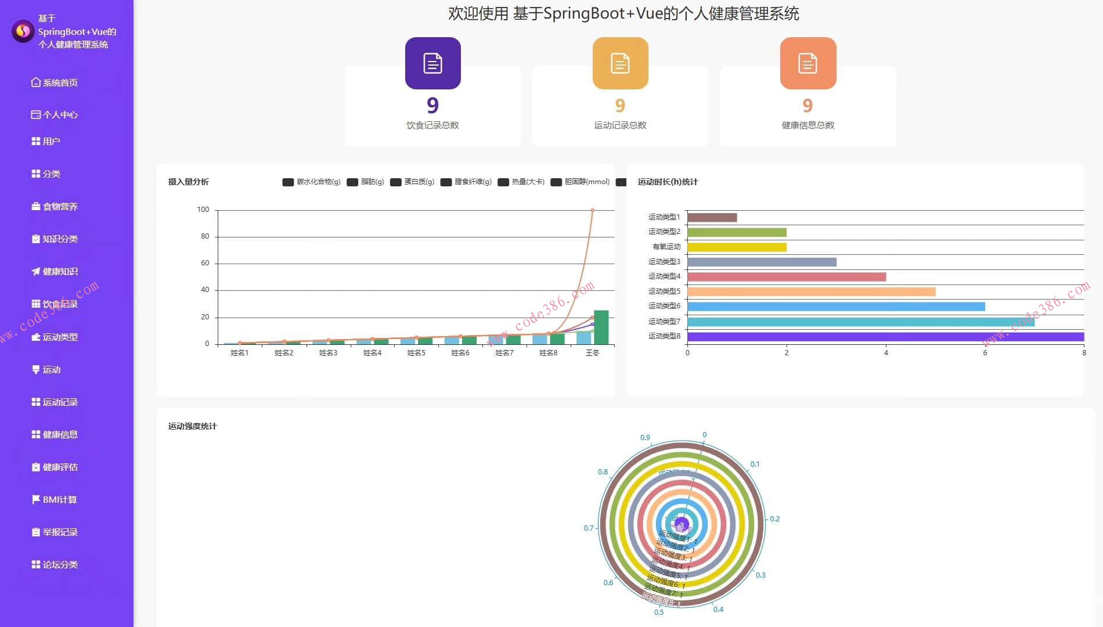
Task: Click the teal 运动类型7 bar
Action: (861, 322)
